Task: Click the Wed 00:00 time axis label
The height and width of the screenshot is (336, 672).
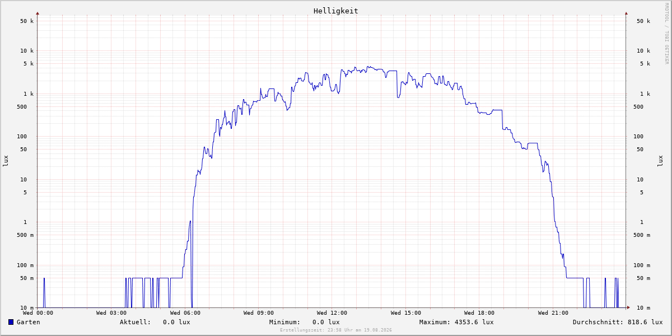Action: click(x=38, y=313)
